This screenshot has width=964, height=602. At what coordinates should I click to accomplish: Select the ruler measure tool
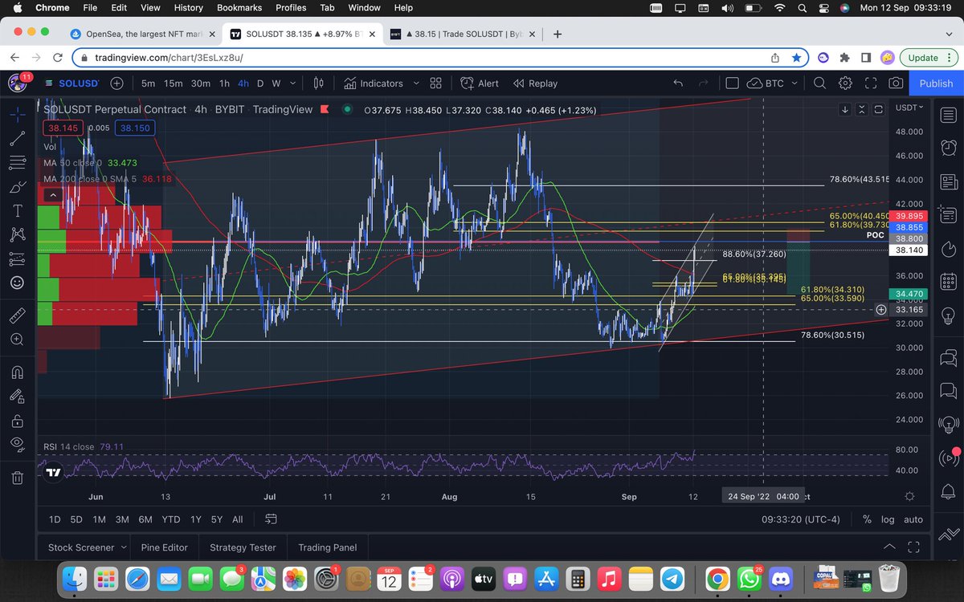17,315
